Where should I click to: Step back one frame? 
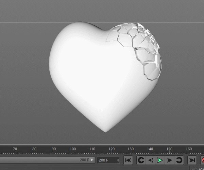click(151, 160)
